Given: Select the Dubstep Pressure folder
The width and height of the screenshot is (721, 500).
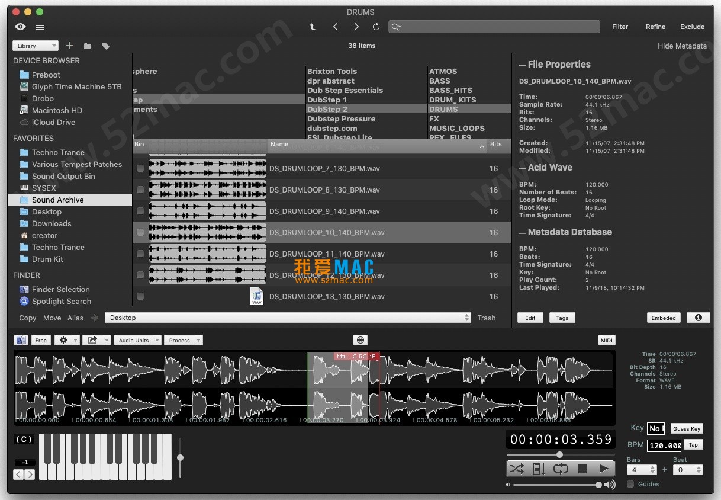Looking at the screenshot, I should click(342, 118).
